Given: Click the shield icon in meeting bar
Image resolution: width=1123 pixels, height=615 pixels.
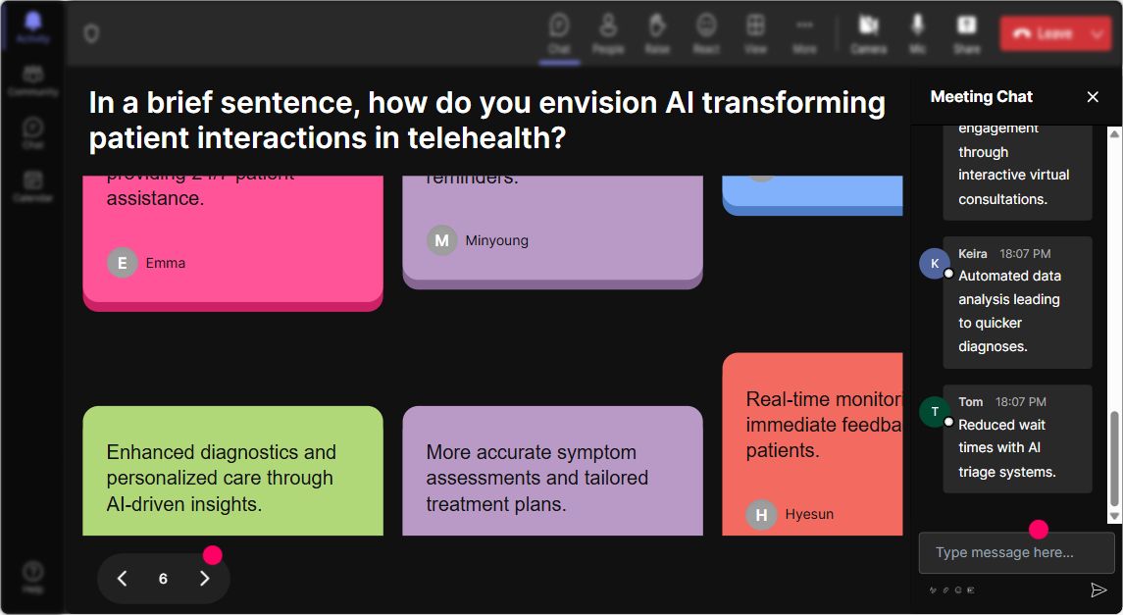Looking at the screenshot, I should (91, 33).
